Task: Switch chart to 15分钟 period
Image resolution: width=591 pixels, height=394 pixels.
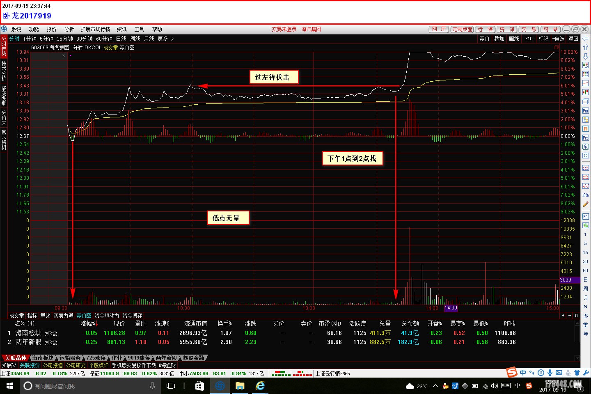Action: click(x=65, y=39)
